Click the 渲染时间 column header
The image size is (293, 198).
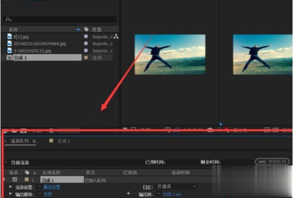181,173
